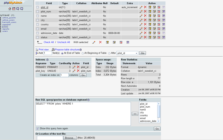This screenshot has width=223, height=140.
Task: Open the SQL query window icon
Action: 14,9
